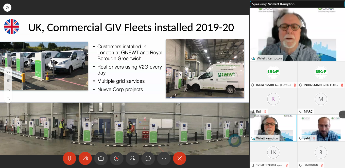This screenshot has width=345, height=168.
Task: Click the avatar circle labeled 3
Action: tap(321, 153)
